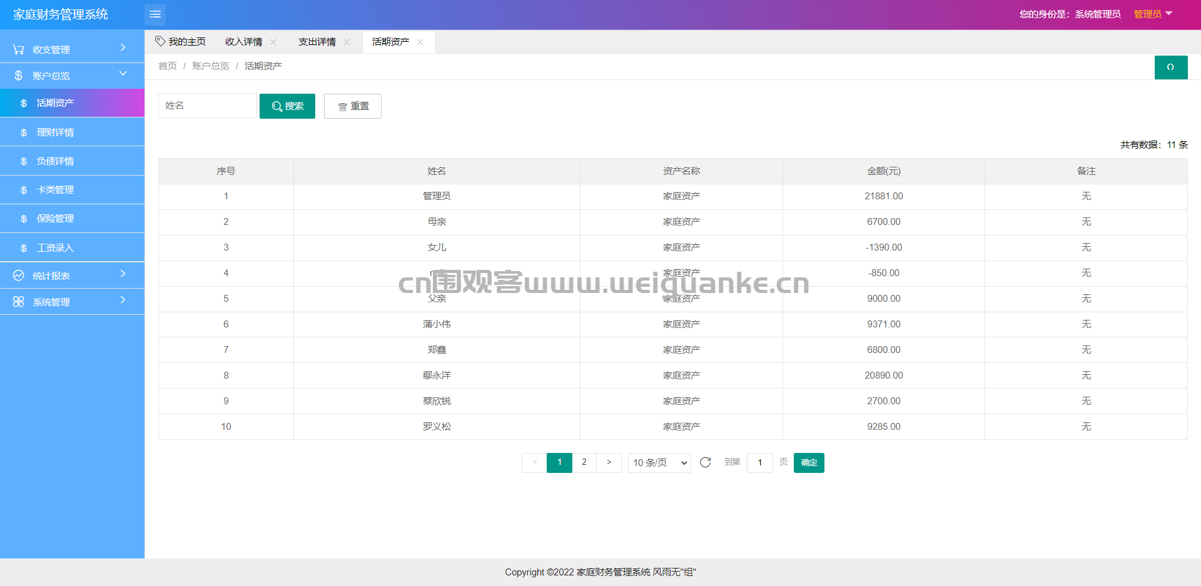The width and height of the screenshot is (1201, 586).
Task: Click the name cell 蒲小伟
Action: tap(437, 324)
